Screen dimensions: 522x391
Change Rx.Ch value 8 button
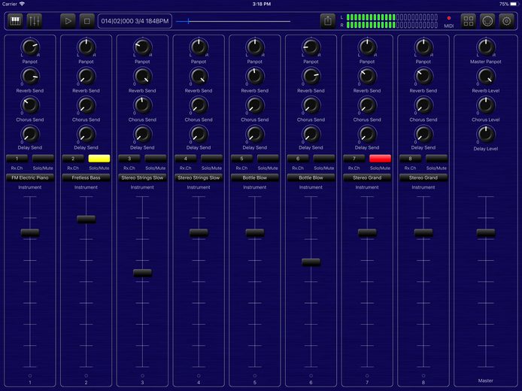(411, 159)
